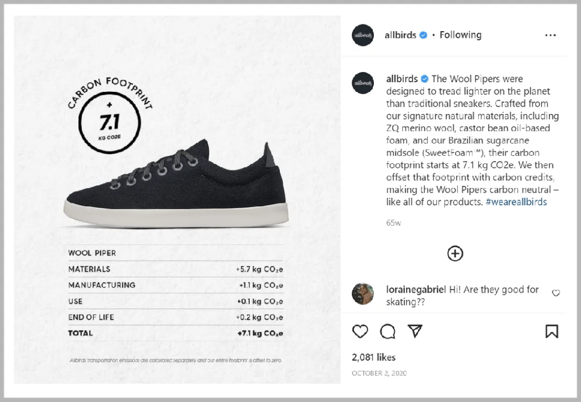
Task: Open the three-dot more options menu
Action: click(550, 35)
